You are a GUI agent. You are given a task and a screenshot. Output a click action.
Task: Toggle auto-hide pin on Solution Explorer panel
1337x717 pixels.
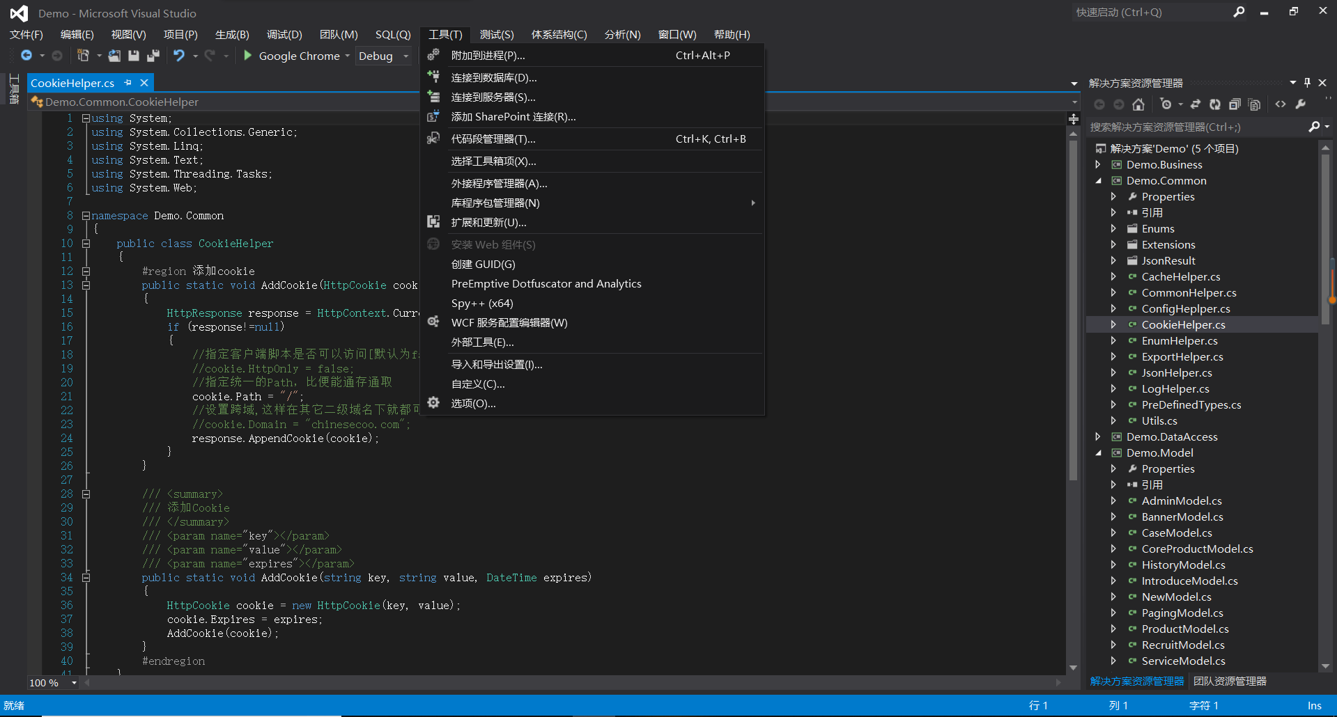[1307, 83]
